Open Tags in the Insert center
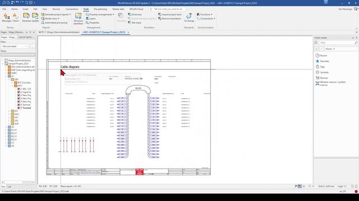The width and height of the screenshot is (359, 201). point(320,67)
